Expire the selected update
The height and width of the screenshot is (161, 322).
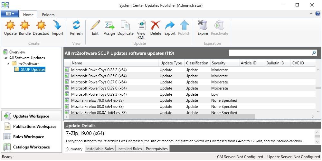[203, 28]
